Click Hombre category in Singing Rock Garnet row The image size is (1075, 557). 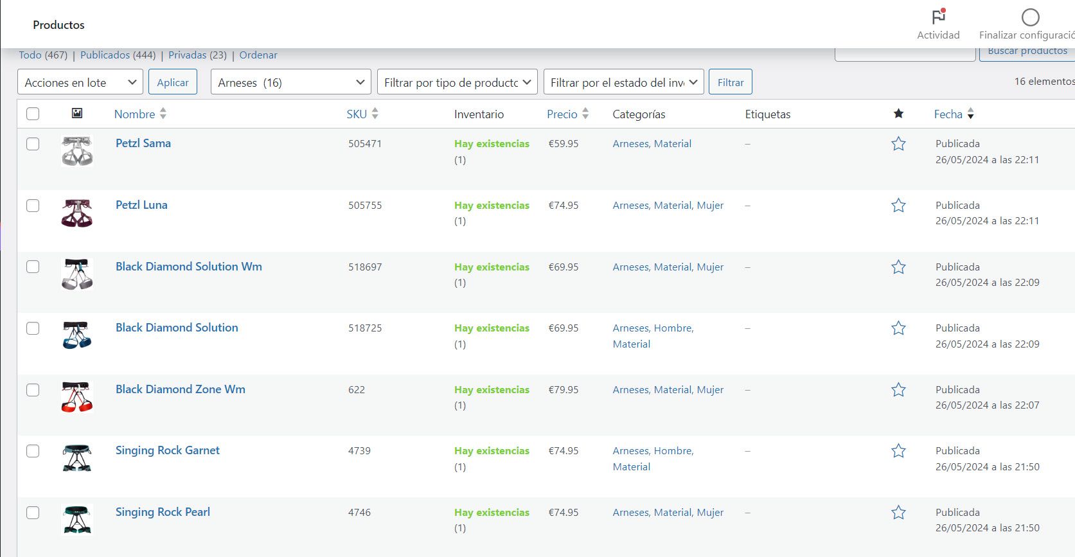(673, 451)
